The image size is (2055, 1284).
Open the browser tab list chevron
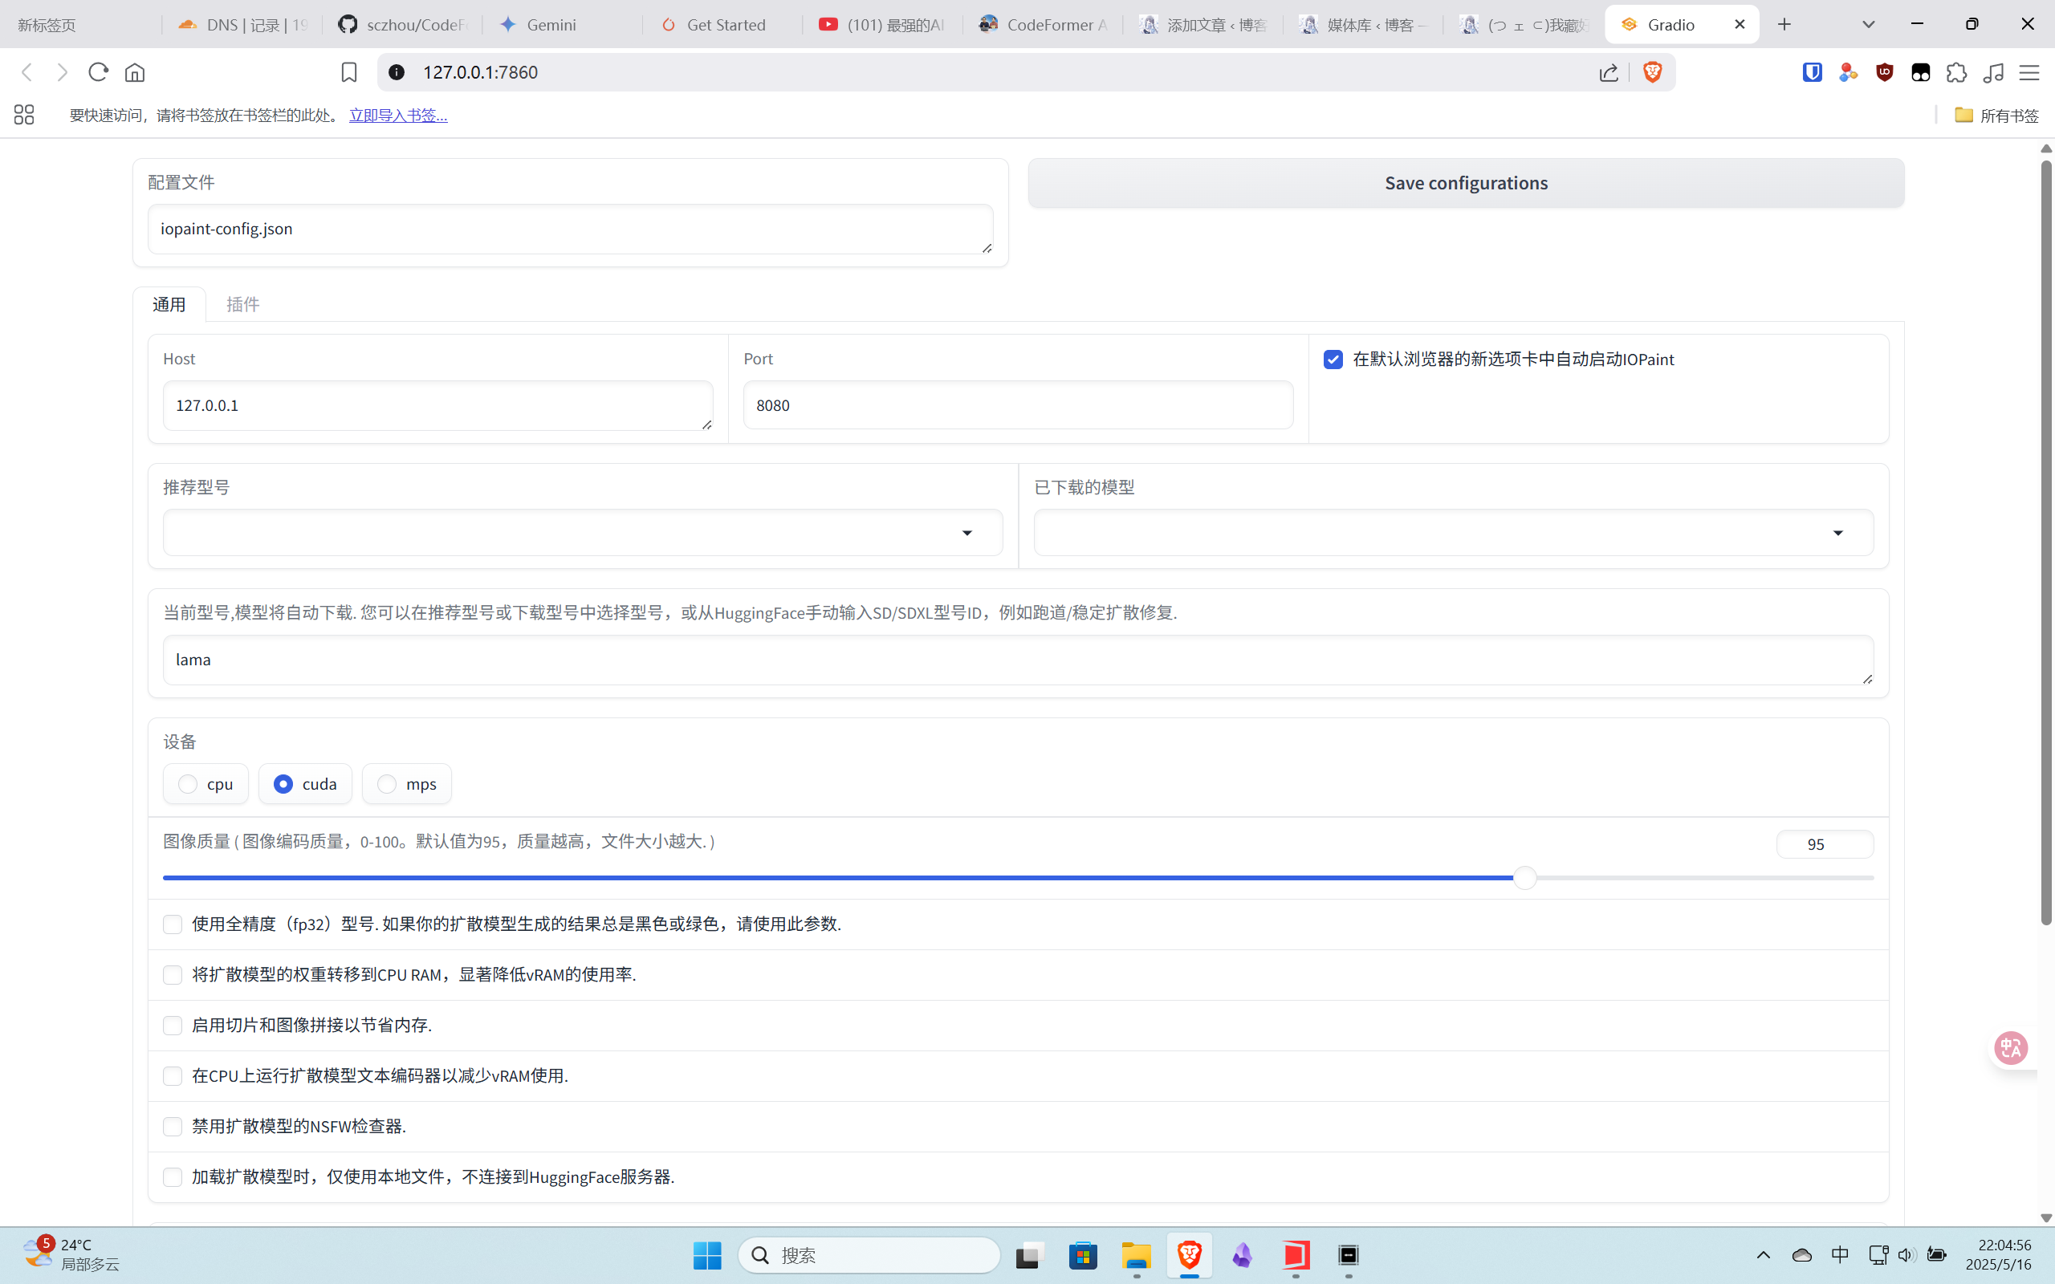click(1868, 25)
